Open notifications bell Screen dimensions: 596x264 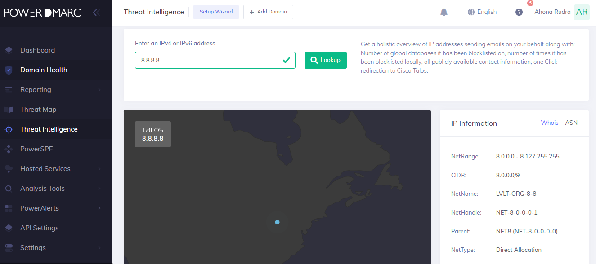point(444,12)
